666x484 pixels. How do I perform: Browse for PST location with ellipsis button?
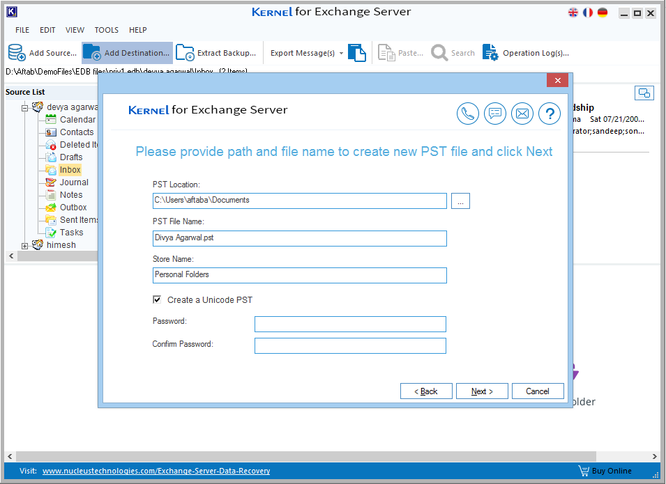(460, 201)
